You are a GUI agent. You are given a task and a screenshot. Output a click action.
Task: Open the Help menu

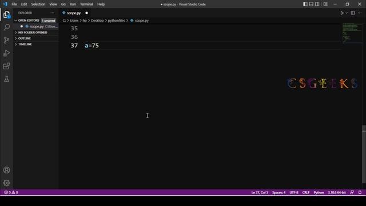pos(101,4)
